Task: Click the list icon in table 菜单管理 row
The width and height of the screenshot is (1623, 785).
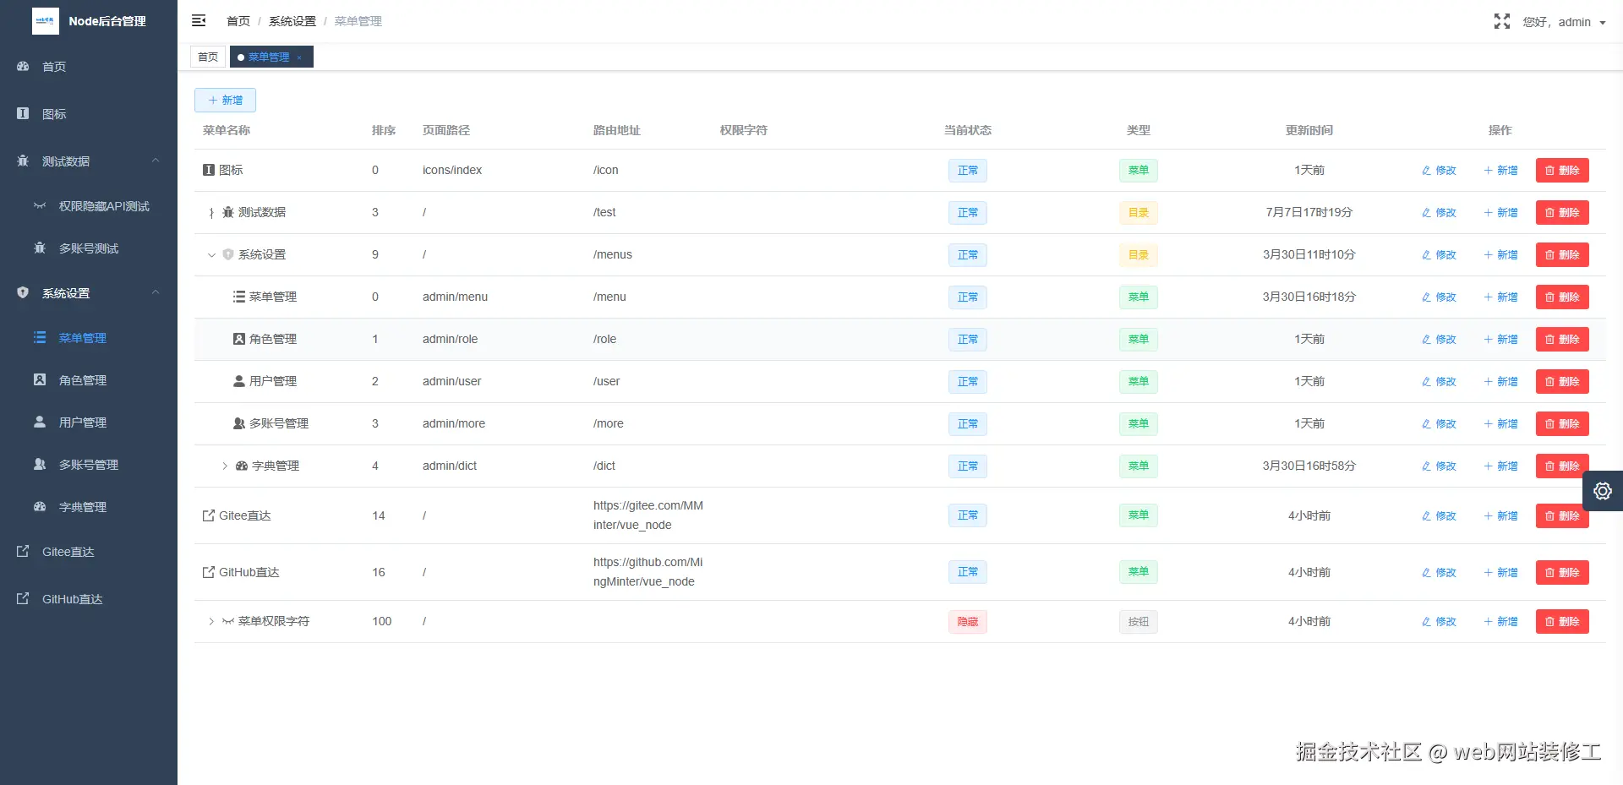Action: [x=239, y=297]
